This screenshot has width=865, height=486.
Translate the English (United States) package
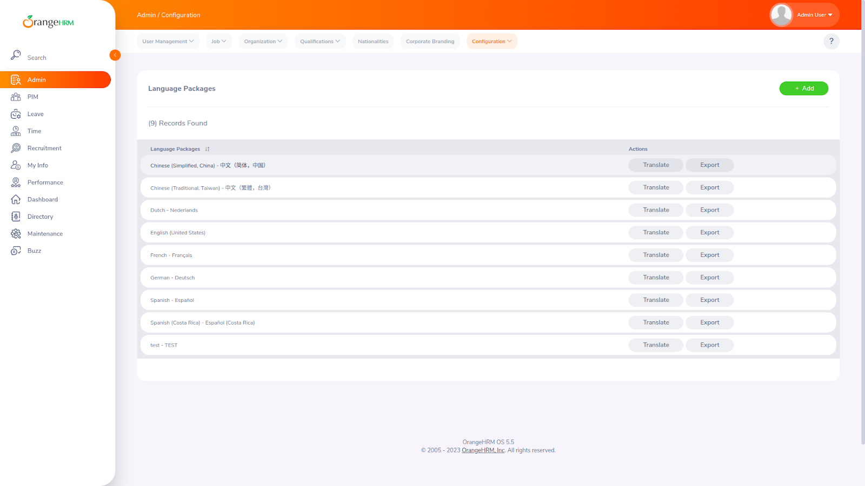pos(656,233)
